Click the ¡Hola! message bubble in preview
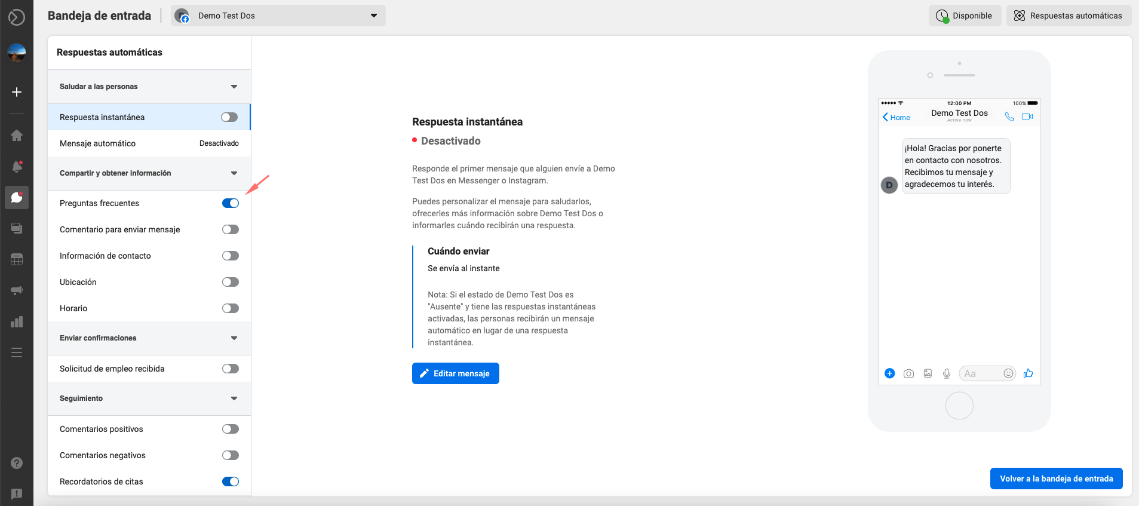 [x=956, y=166]
